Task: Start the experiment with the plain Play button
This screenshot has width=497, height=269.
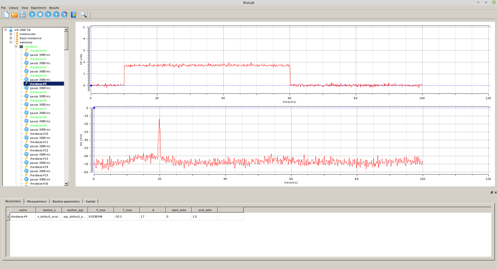Action: pyautogui.click(x=32, y=15)
